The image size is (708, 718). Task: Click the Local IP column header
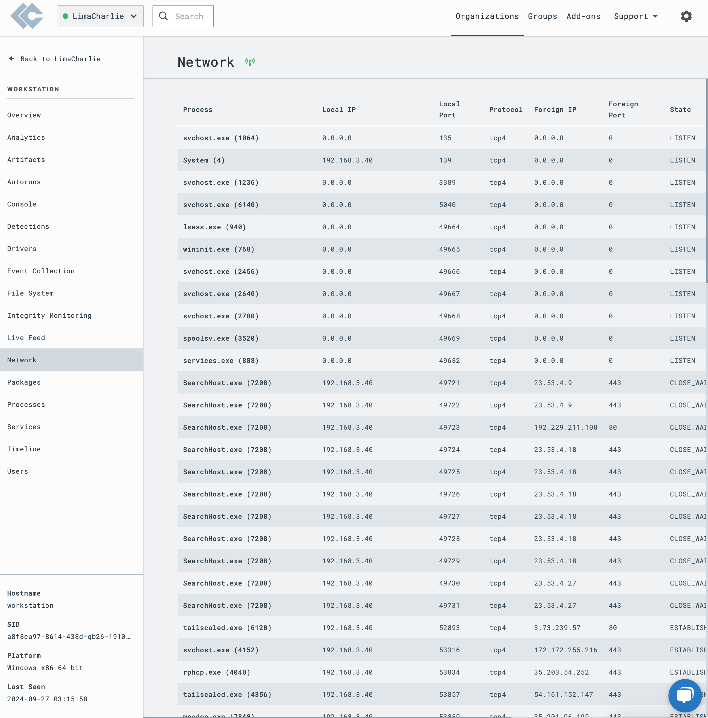click(339, 110)
